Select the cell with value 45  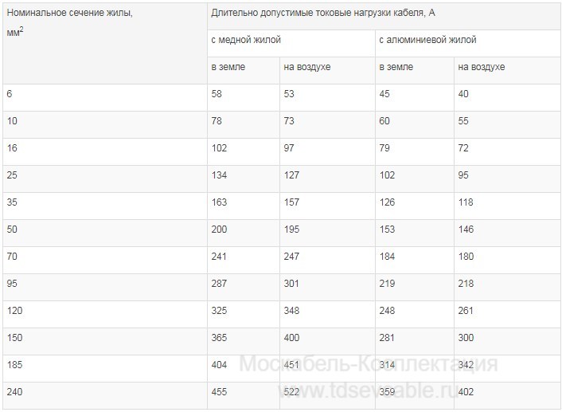384,95
